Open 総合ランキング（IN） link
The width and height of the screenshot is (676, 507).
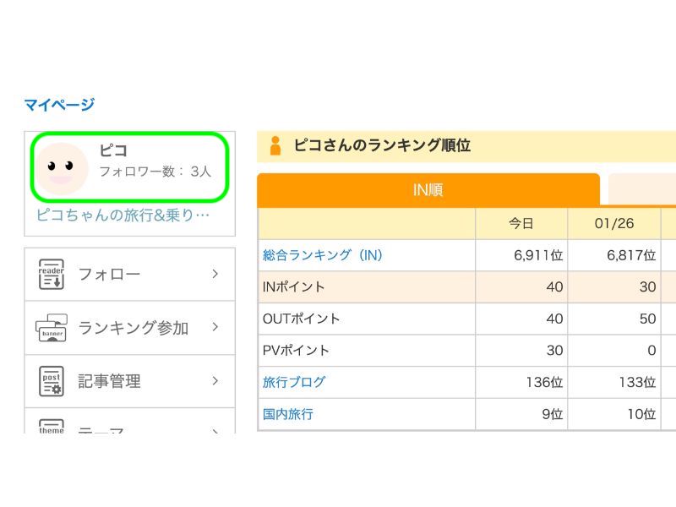323,255
